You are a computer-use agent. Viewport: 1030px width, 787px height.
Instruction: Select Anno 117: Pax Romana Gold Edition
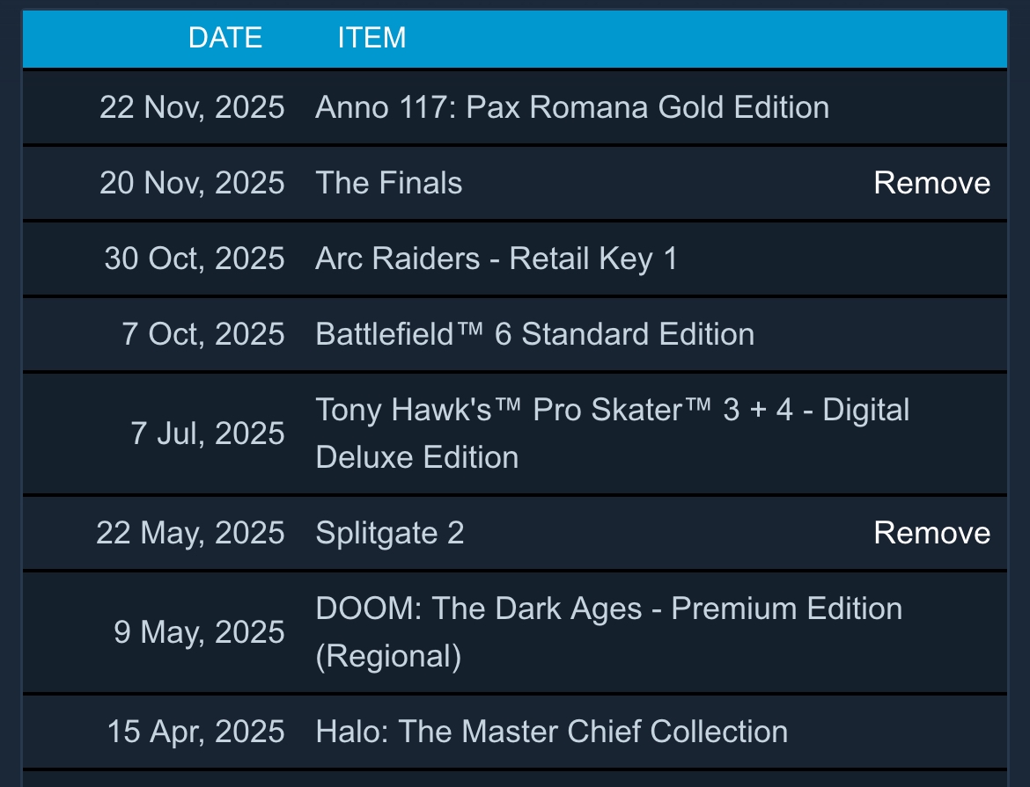(572, 107)
